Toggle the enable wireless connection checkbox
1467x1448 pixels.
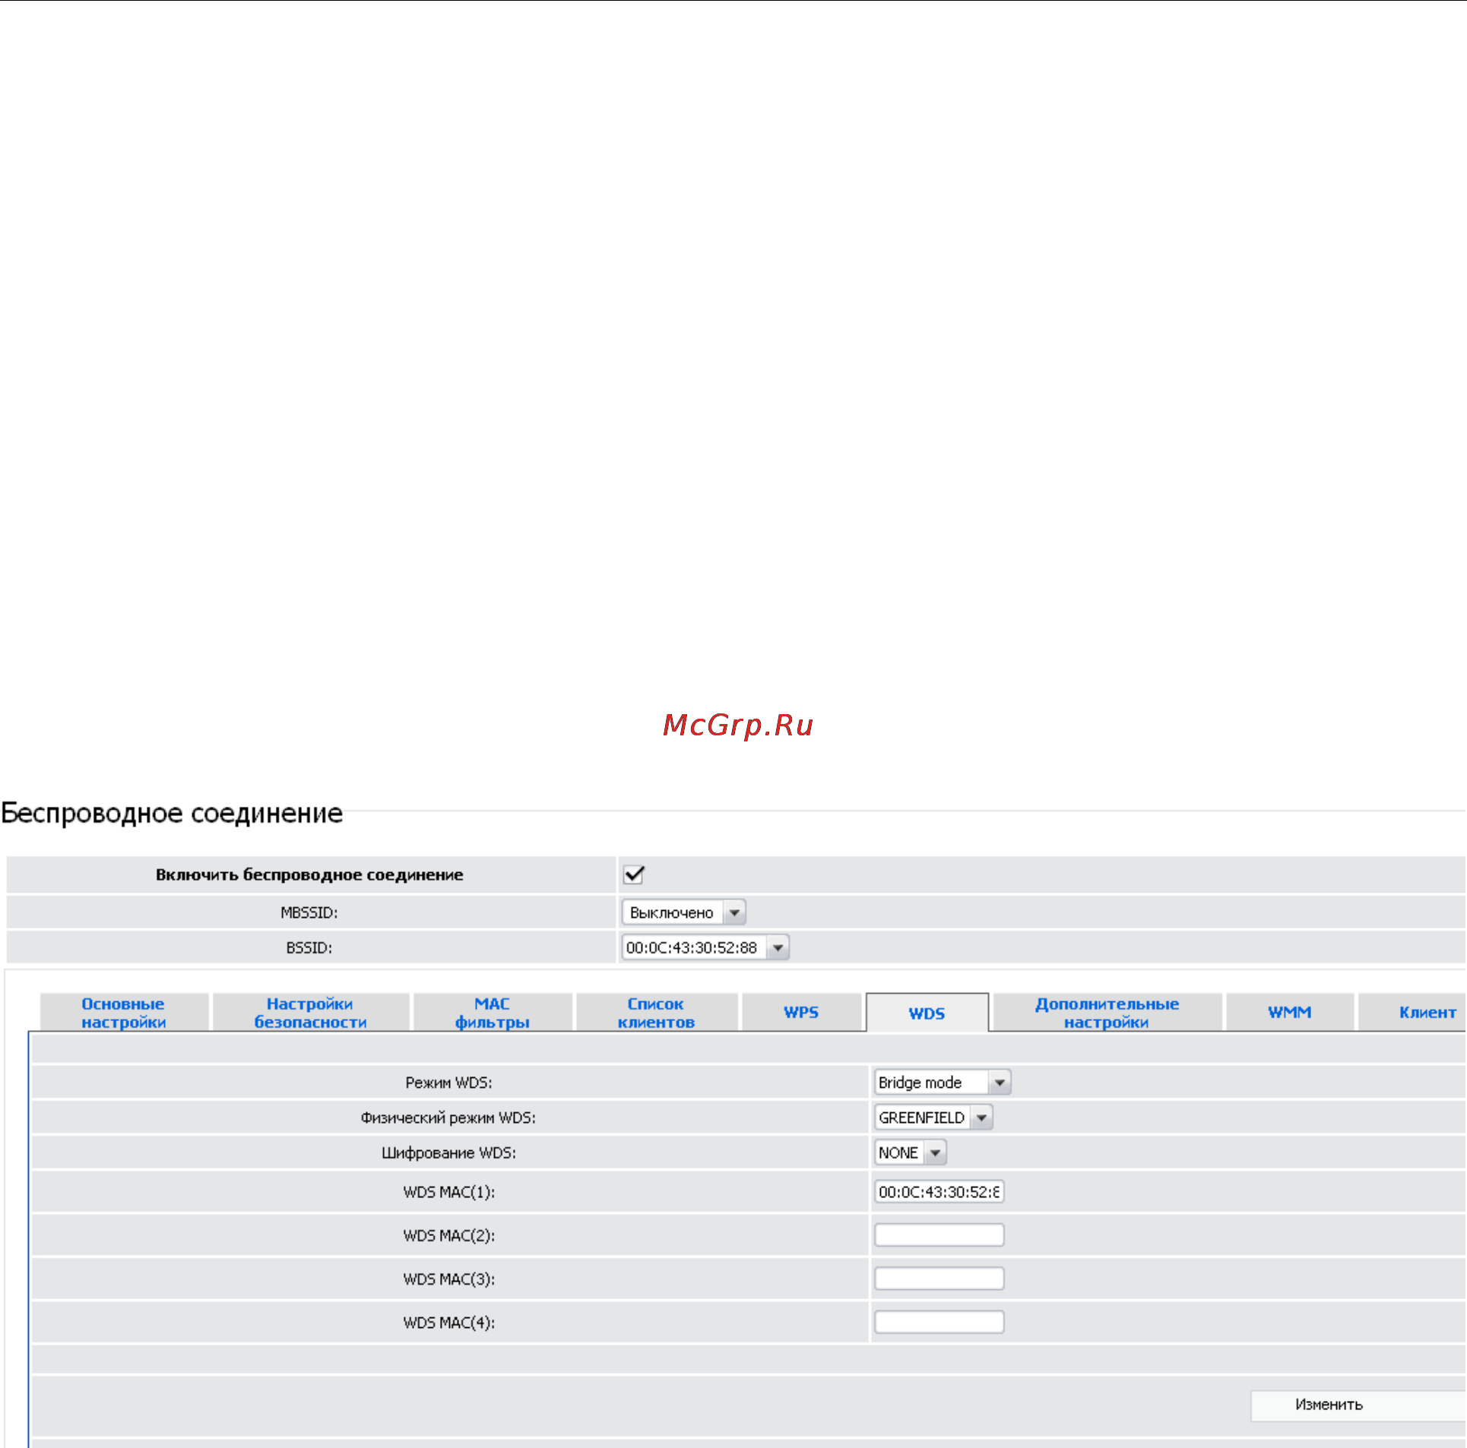pyautogui.click(x=633, y=874)
